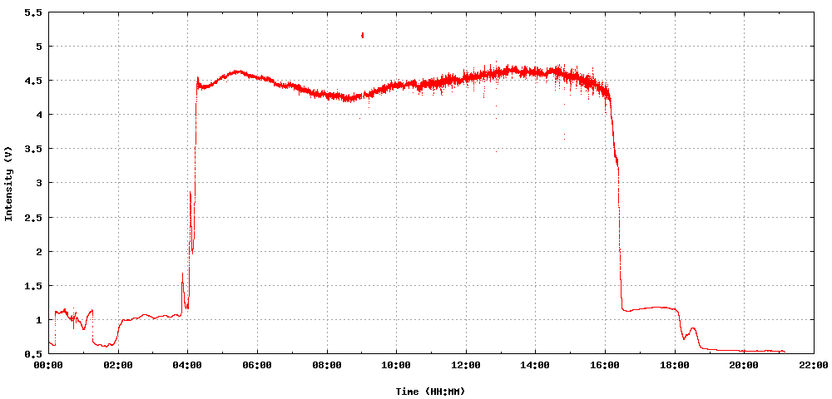Click the spike peak near 2.8 V around 04:00

coord(190,192)
